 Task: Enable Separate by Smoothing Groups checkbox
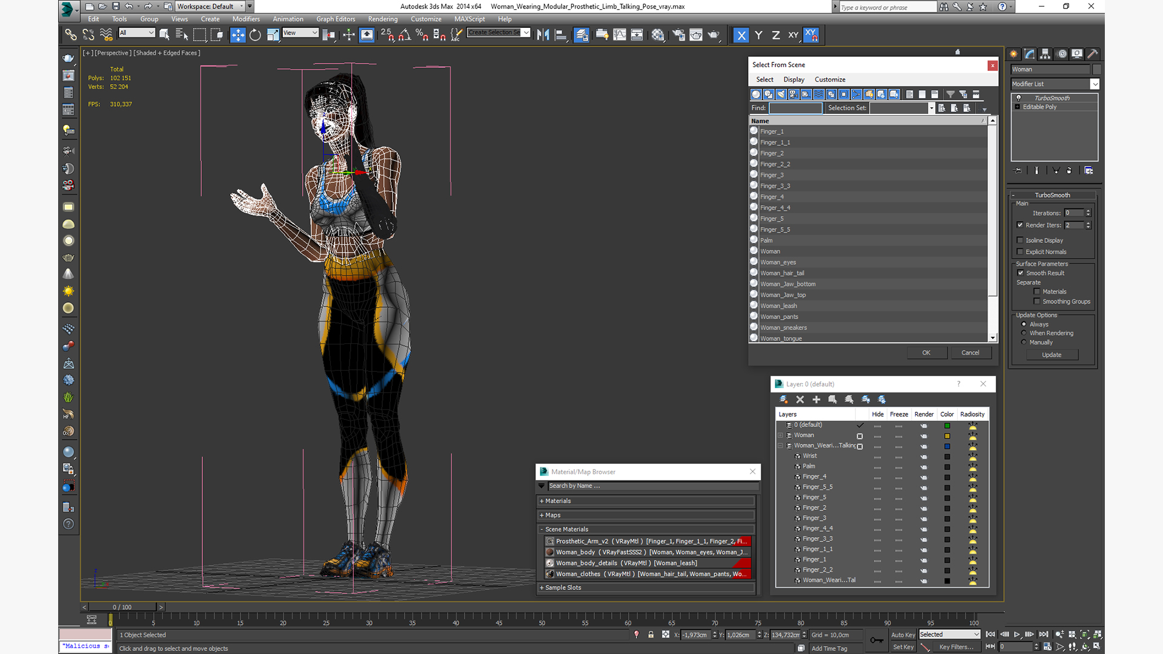1037,302
